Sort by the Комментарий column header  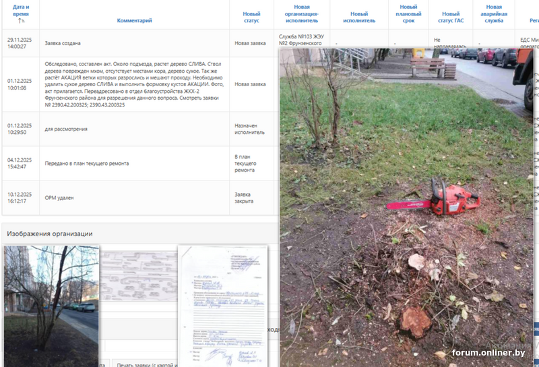point(134,21)
